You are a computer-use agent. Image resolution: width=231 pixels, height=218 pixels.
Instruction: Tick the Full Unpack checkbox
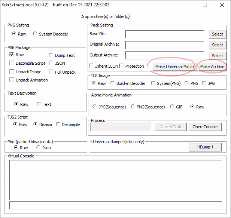51,72
